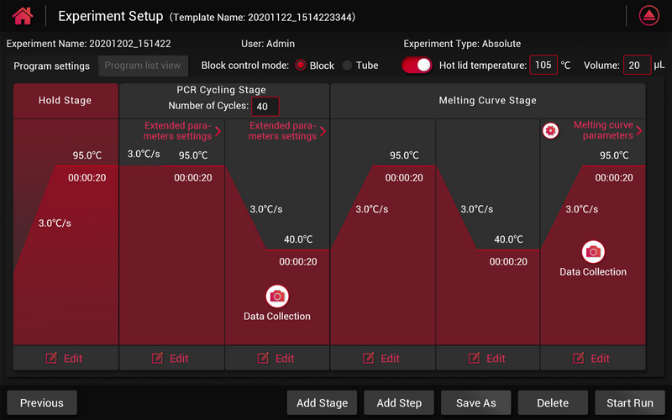
Task: Switch to Program settings tab
Action: point(52,66)
